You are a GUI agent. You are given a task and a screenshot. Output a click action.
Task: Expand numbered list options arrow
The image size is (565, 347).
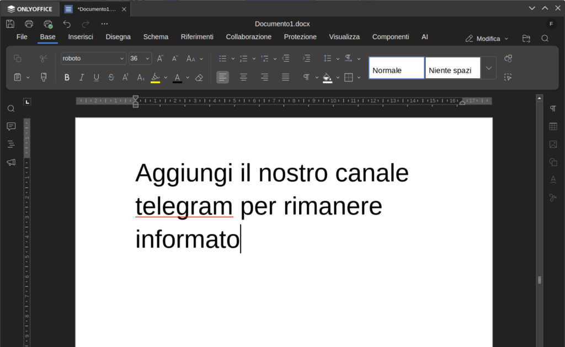click(x=254, y=58)
